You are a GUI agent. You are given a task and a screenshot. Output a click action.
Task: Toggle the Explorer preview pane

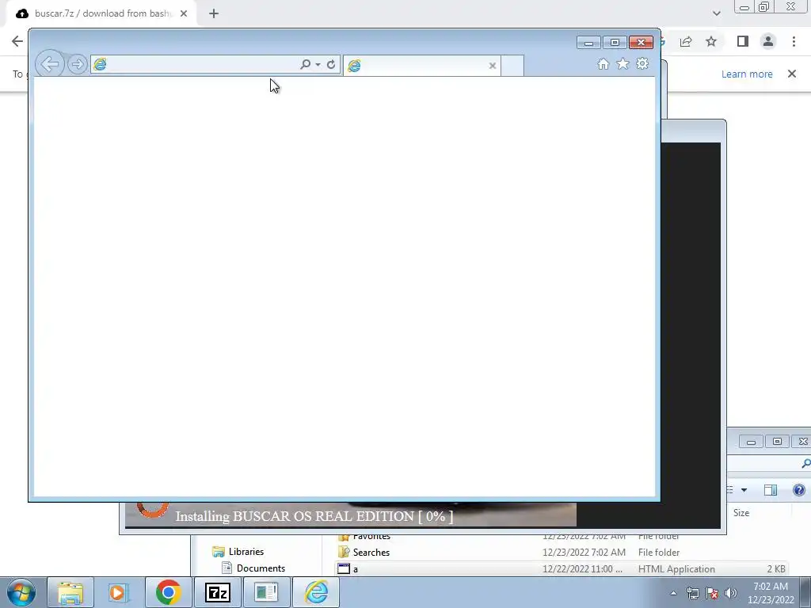point(771,490)
